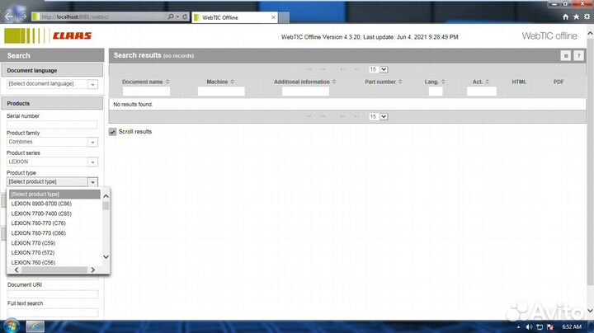Toggle the Scroll results checkbox

click(113, 132)
